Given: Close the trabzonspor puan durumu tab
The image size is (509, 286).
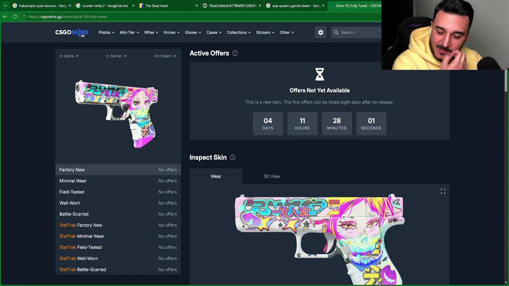Looking at the screenshot, I should tap(70, 6).
